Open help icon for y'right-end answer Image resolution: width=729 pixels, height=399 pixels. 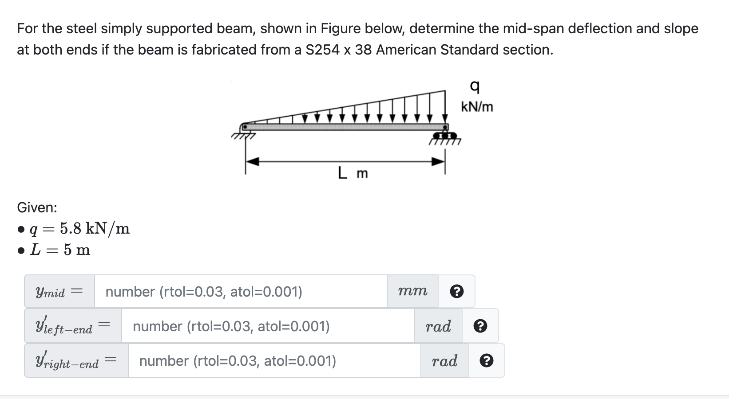(x=487, y=361)
